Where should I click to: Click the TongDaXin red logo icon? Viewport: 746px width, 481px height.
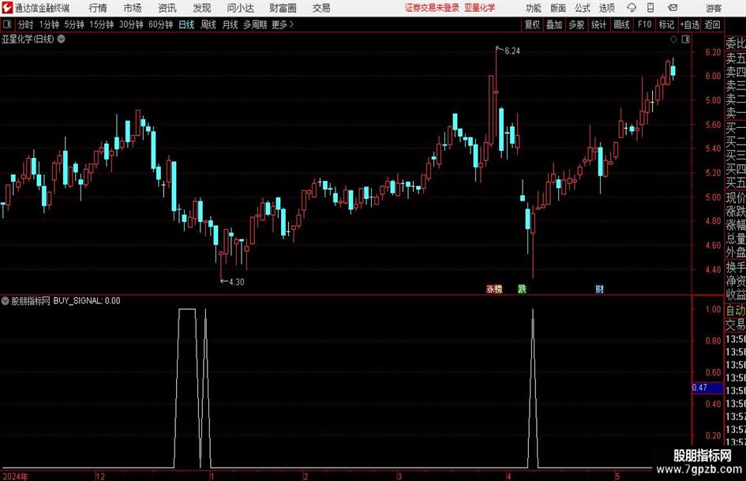click(x=6, y=8)
